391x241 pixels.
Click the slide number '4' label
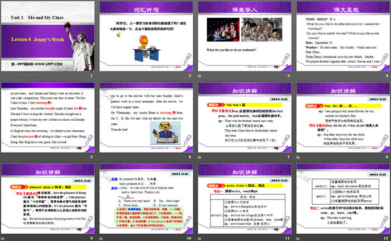click(x=387, y=75)
